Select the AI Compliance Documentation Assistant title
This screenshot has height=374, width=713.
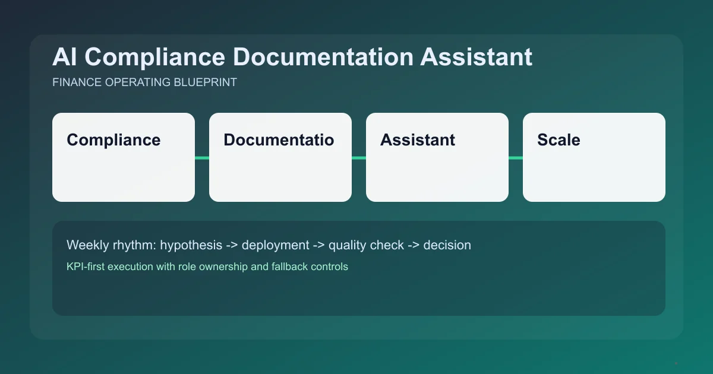[x=292, y=57]
